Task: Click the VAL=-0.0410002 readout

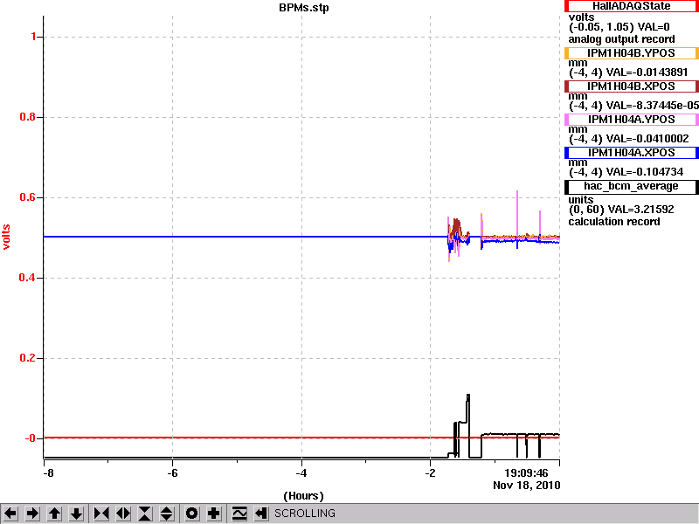Action: 647,139
